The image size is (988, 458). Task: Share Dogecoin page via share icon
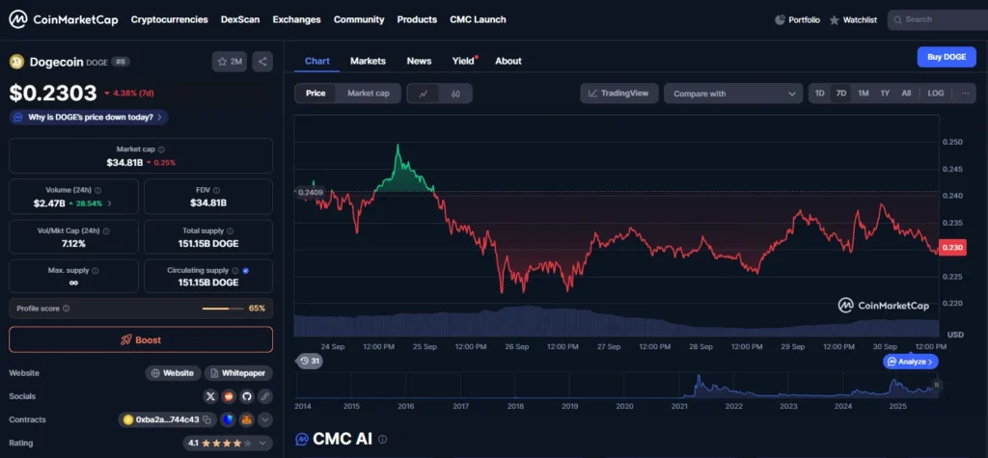pos(263,62)
